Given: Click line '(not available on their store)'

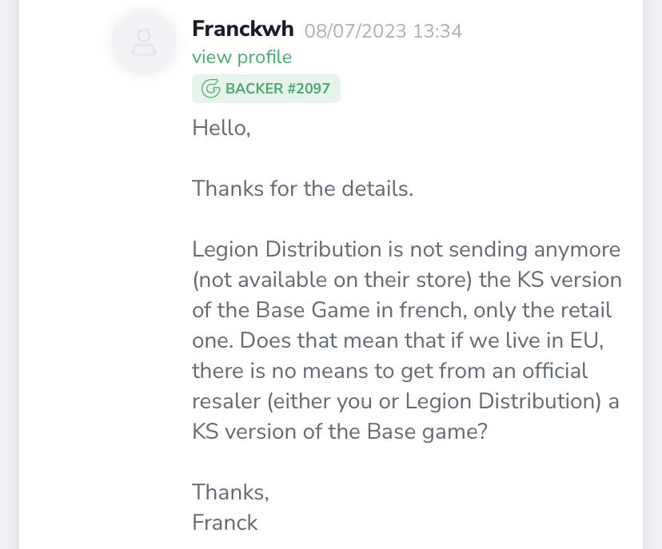Looking at the screenshot, I should (407, 280).
